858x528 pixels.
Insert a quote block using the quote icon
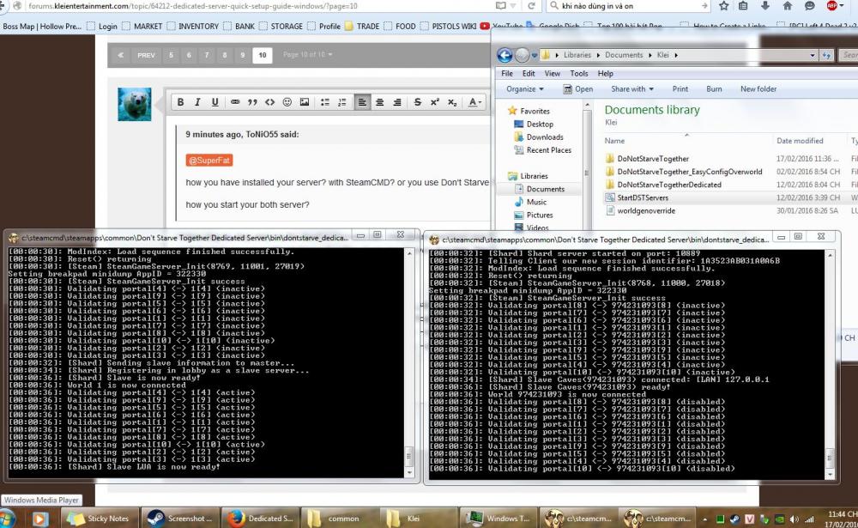coord(252,102)
